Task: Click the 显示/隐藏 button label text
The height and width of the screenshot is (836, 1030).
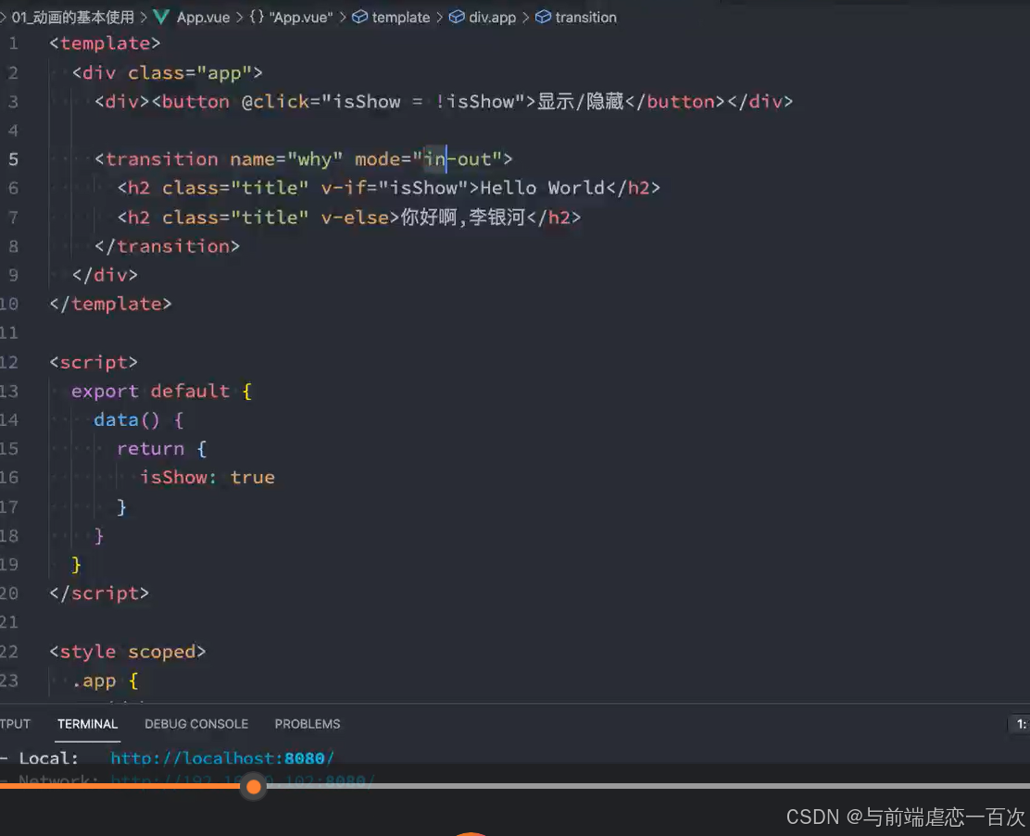Action: pyautogui.click(x=580, y=102)
